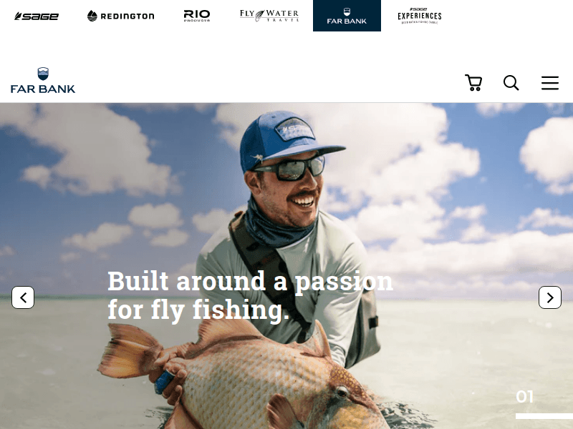Click the Far Bank tab shield icon
This screenshot has height=429, width=573.
(x=347, y=11)
